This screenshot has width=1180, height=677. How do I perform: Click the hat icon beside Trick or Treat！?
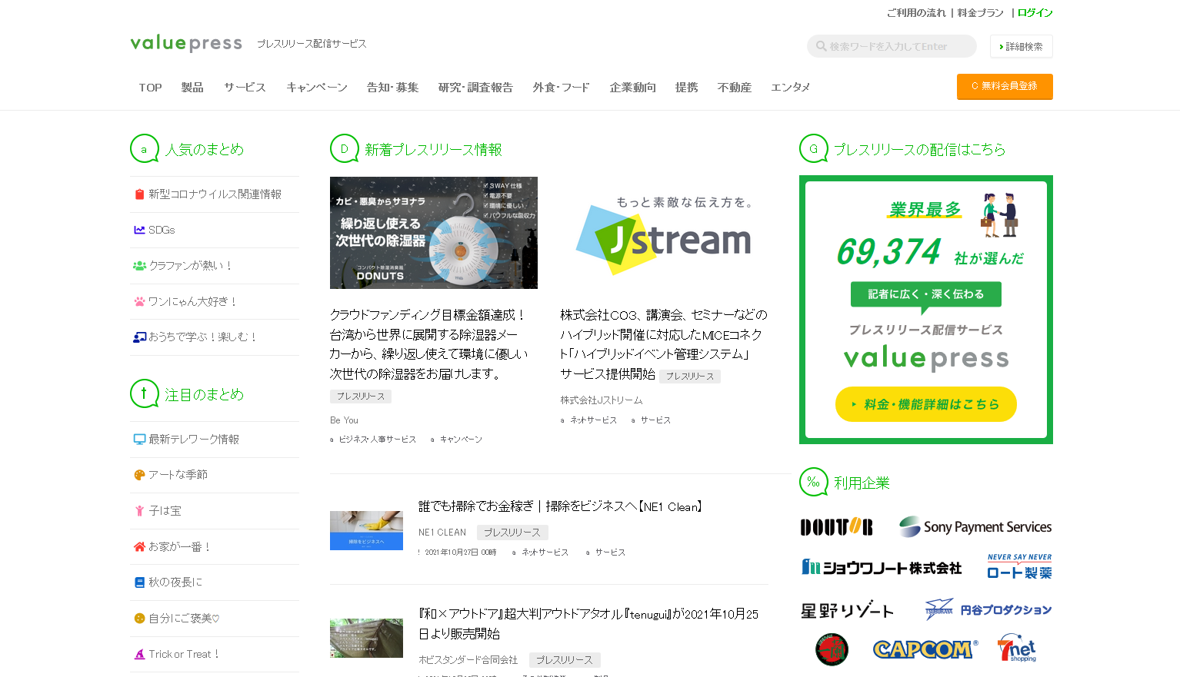click(139, 655)
